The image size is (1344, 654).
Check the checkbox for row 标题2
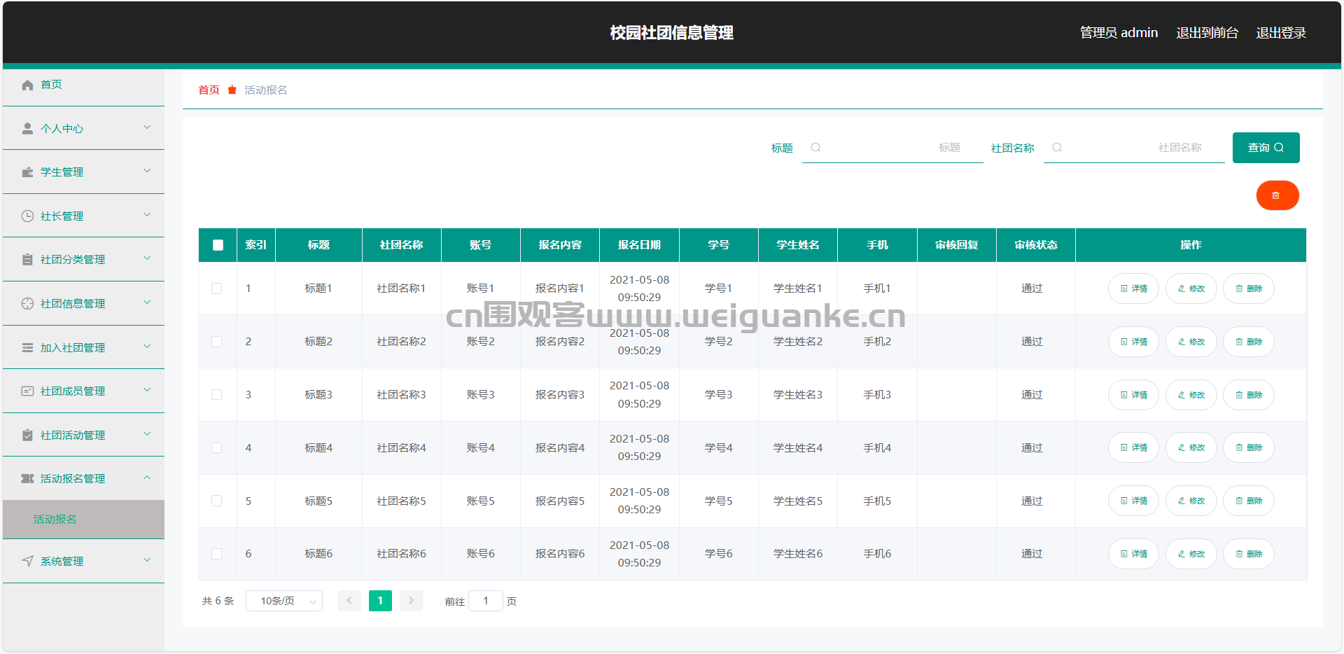217,342
